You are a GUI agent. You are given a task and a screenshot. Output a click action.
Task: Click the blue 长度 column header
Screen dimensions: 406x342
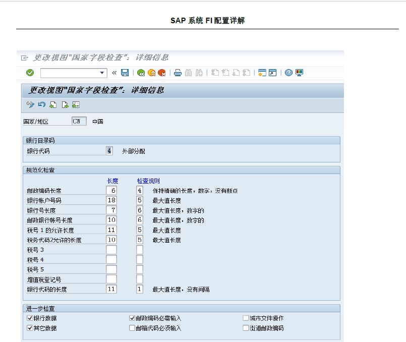coord(112,181)
